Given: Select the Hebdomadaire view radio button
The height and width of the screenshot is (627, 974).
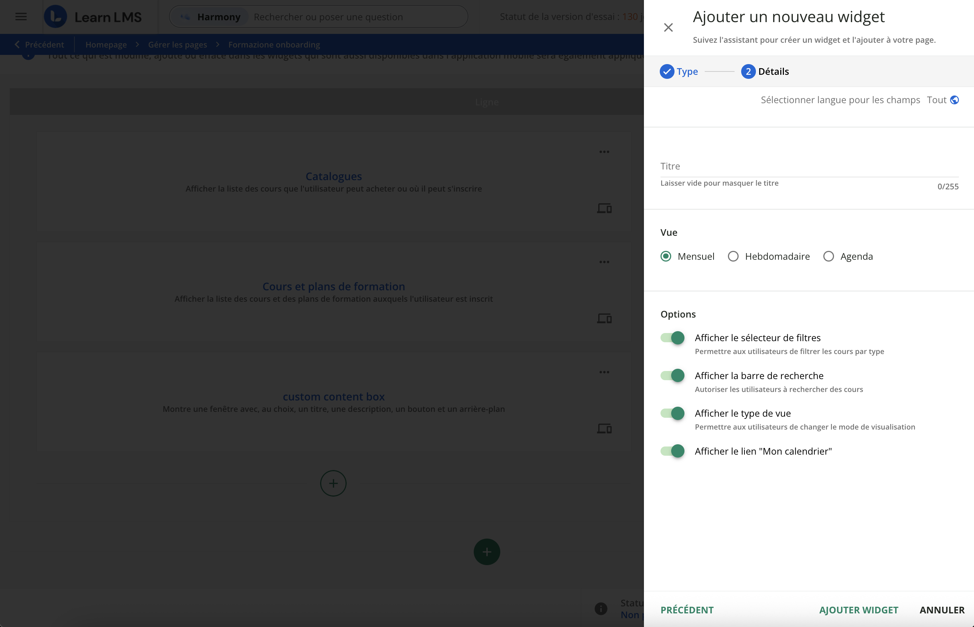Looking at the screenshot, I should [x=733, y=256].
